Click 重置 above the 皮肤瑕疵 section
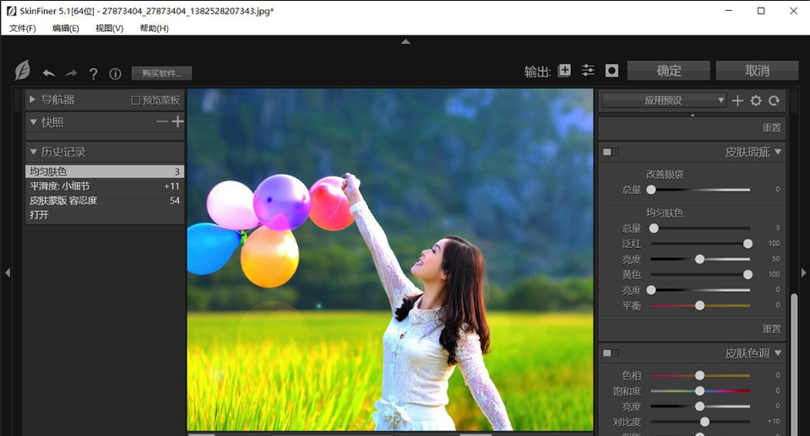 [x=772, y=127]
